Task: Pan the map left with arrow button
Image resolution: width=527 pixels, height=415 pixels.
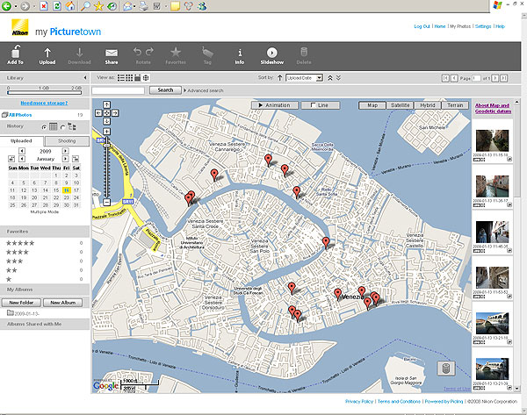Action: tap(98, 113)
